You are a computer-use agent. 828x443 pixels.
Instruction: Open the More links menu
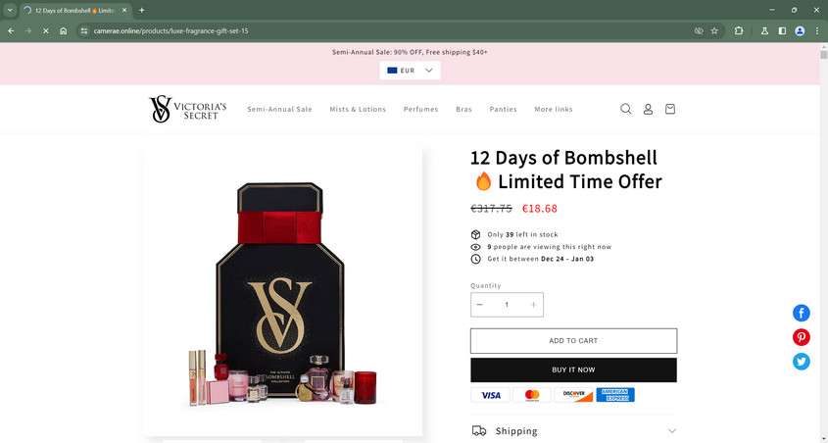(554, 110)
